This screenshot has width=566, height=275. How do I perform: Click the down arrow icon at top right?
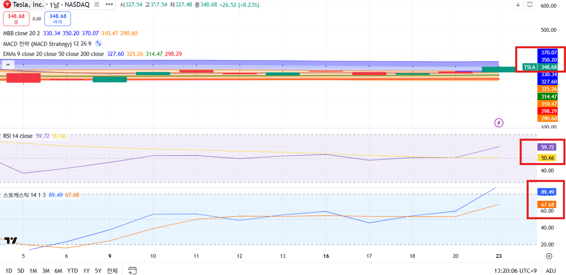(518, 5)
